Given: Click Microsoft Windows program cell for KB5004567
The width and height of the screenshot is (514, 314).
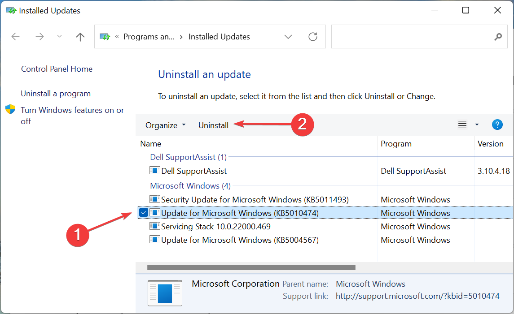Looking at the screenshot, I should 415,240.
